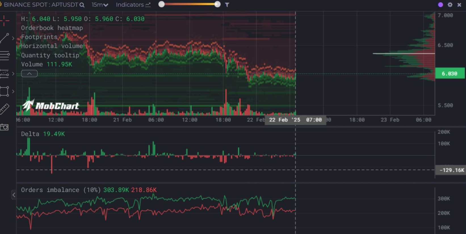The height and width of the screenshot is (234, 466).
Task: Collapse the indicator legend with up chevron
Action: point(29,74)
